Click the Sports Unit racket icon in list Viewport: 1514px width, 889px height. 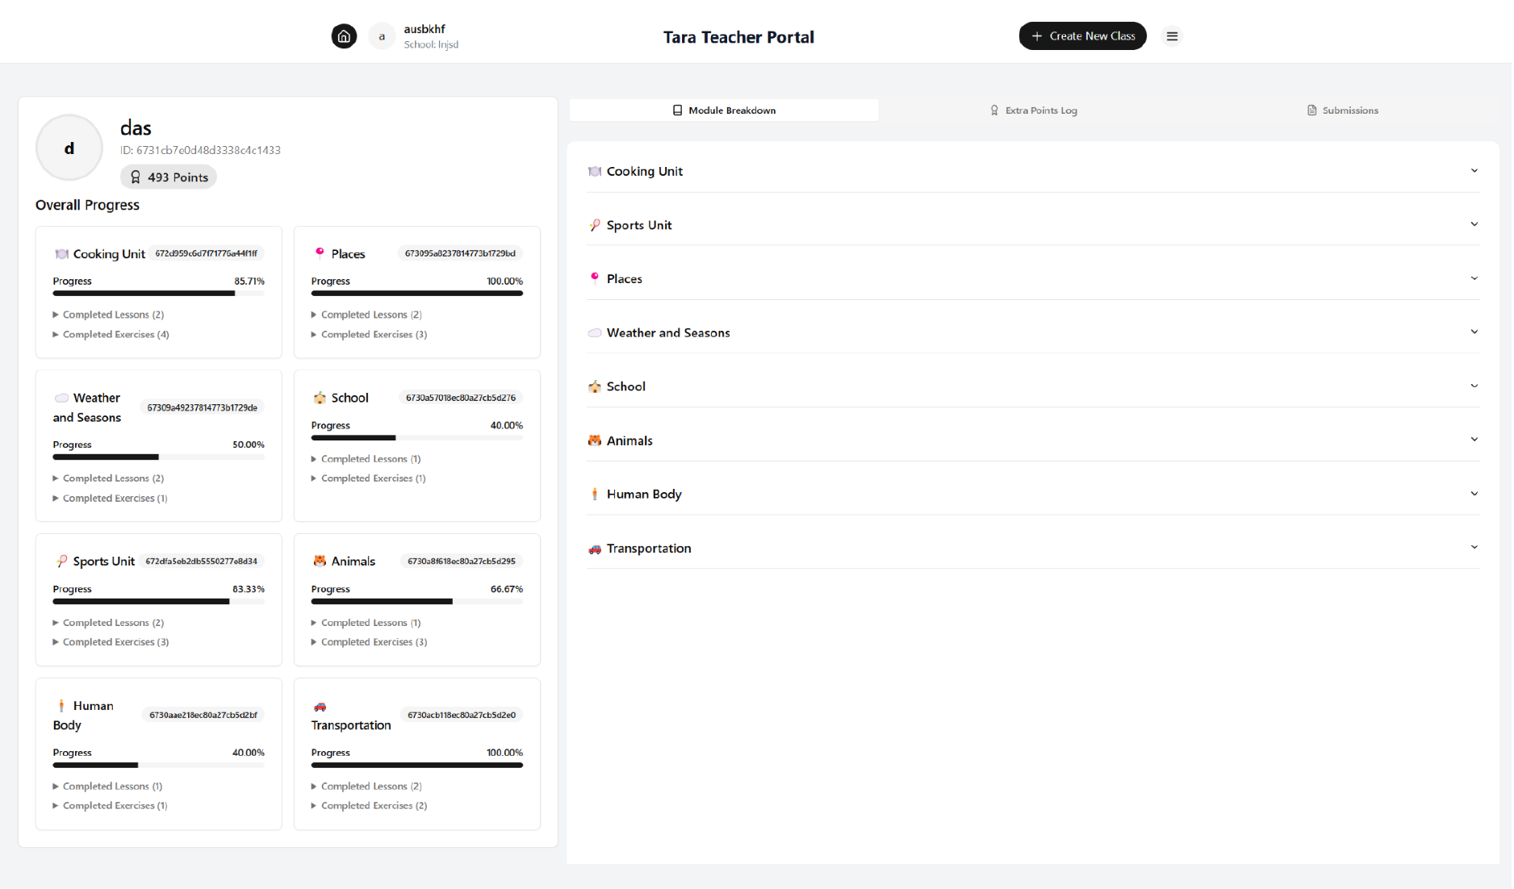pyautogui.click(x=595, y=225)
